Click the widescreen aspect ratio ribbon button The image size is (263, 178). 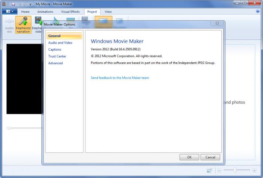pyautogui.click(x=103, y=21)
